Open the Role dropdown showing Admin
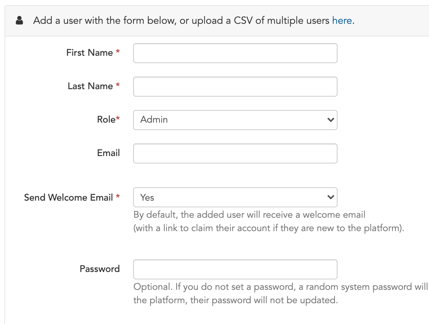 [x=235, y=120]
